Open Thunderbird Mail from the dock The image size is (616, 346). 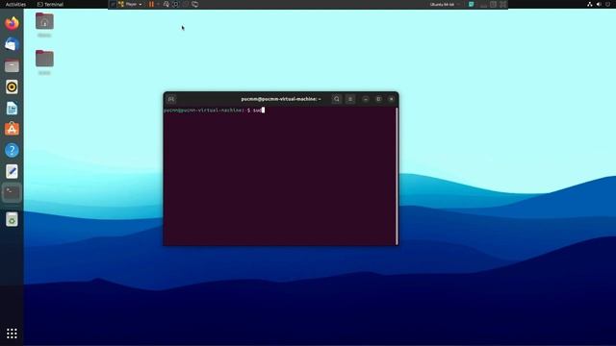tap(12, 44)
